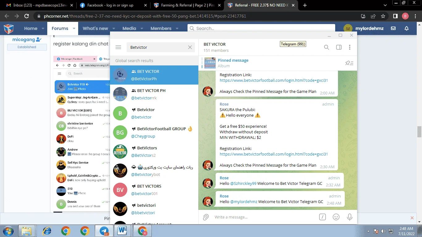Close the bottom notice banner
The width and height of the screenshot is (422, 237).
[x=412, y=218]
